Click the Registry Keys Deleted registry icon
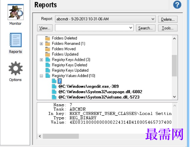Image resolution: width=191 pixels, height=147 pixels. (x=48, y=65)
